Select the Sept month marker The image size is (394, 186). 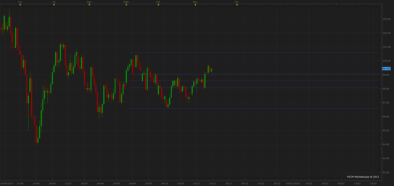tap(126, 5)
